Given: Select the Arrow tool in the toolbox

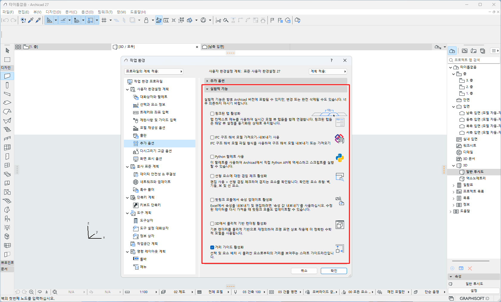Looking at the screenshot, I should click(7, 51).
